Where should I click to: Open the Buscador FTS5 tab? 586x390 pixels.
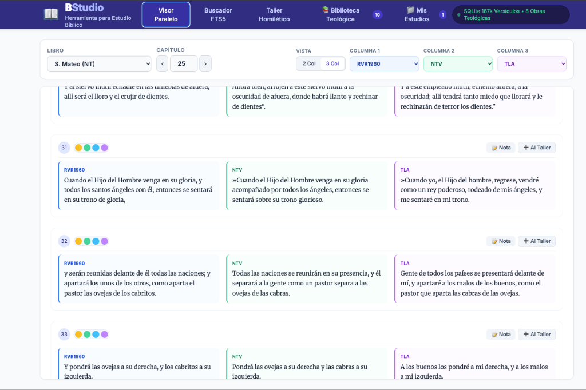[218, 15]
